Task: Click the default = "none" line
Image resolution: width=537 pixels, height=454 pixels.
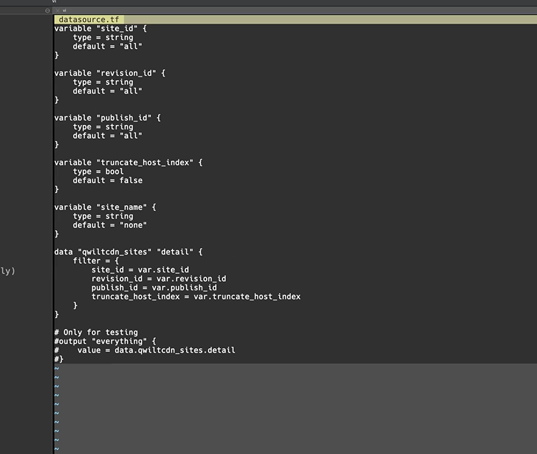Action: (x=109, y=225)
